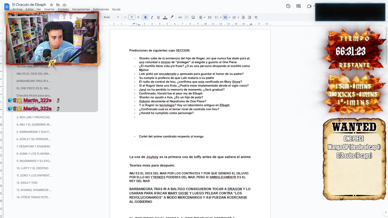Jump to outline '8. KUMA Y LOS FLASHBA...'
388x218 pixels.
pos(34,154)
